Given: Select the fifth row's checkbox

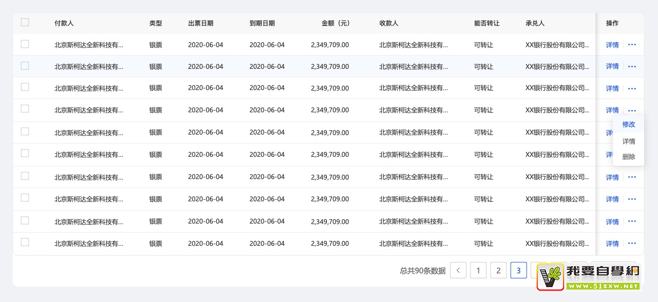Looking at the screenshot, I should 25,131.
